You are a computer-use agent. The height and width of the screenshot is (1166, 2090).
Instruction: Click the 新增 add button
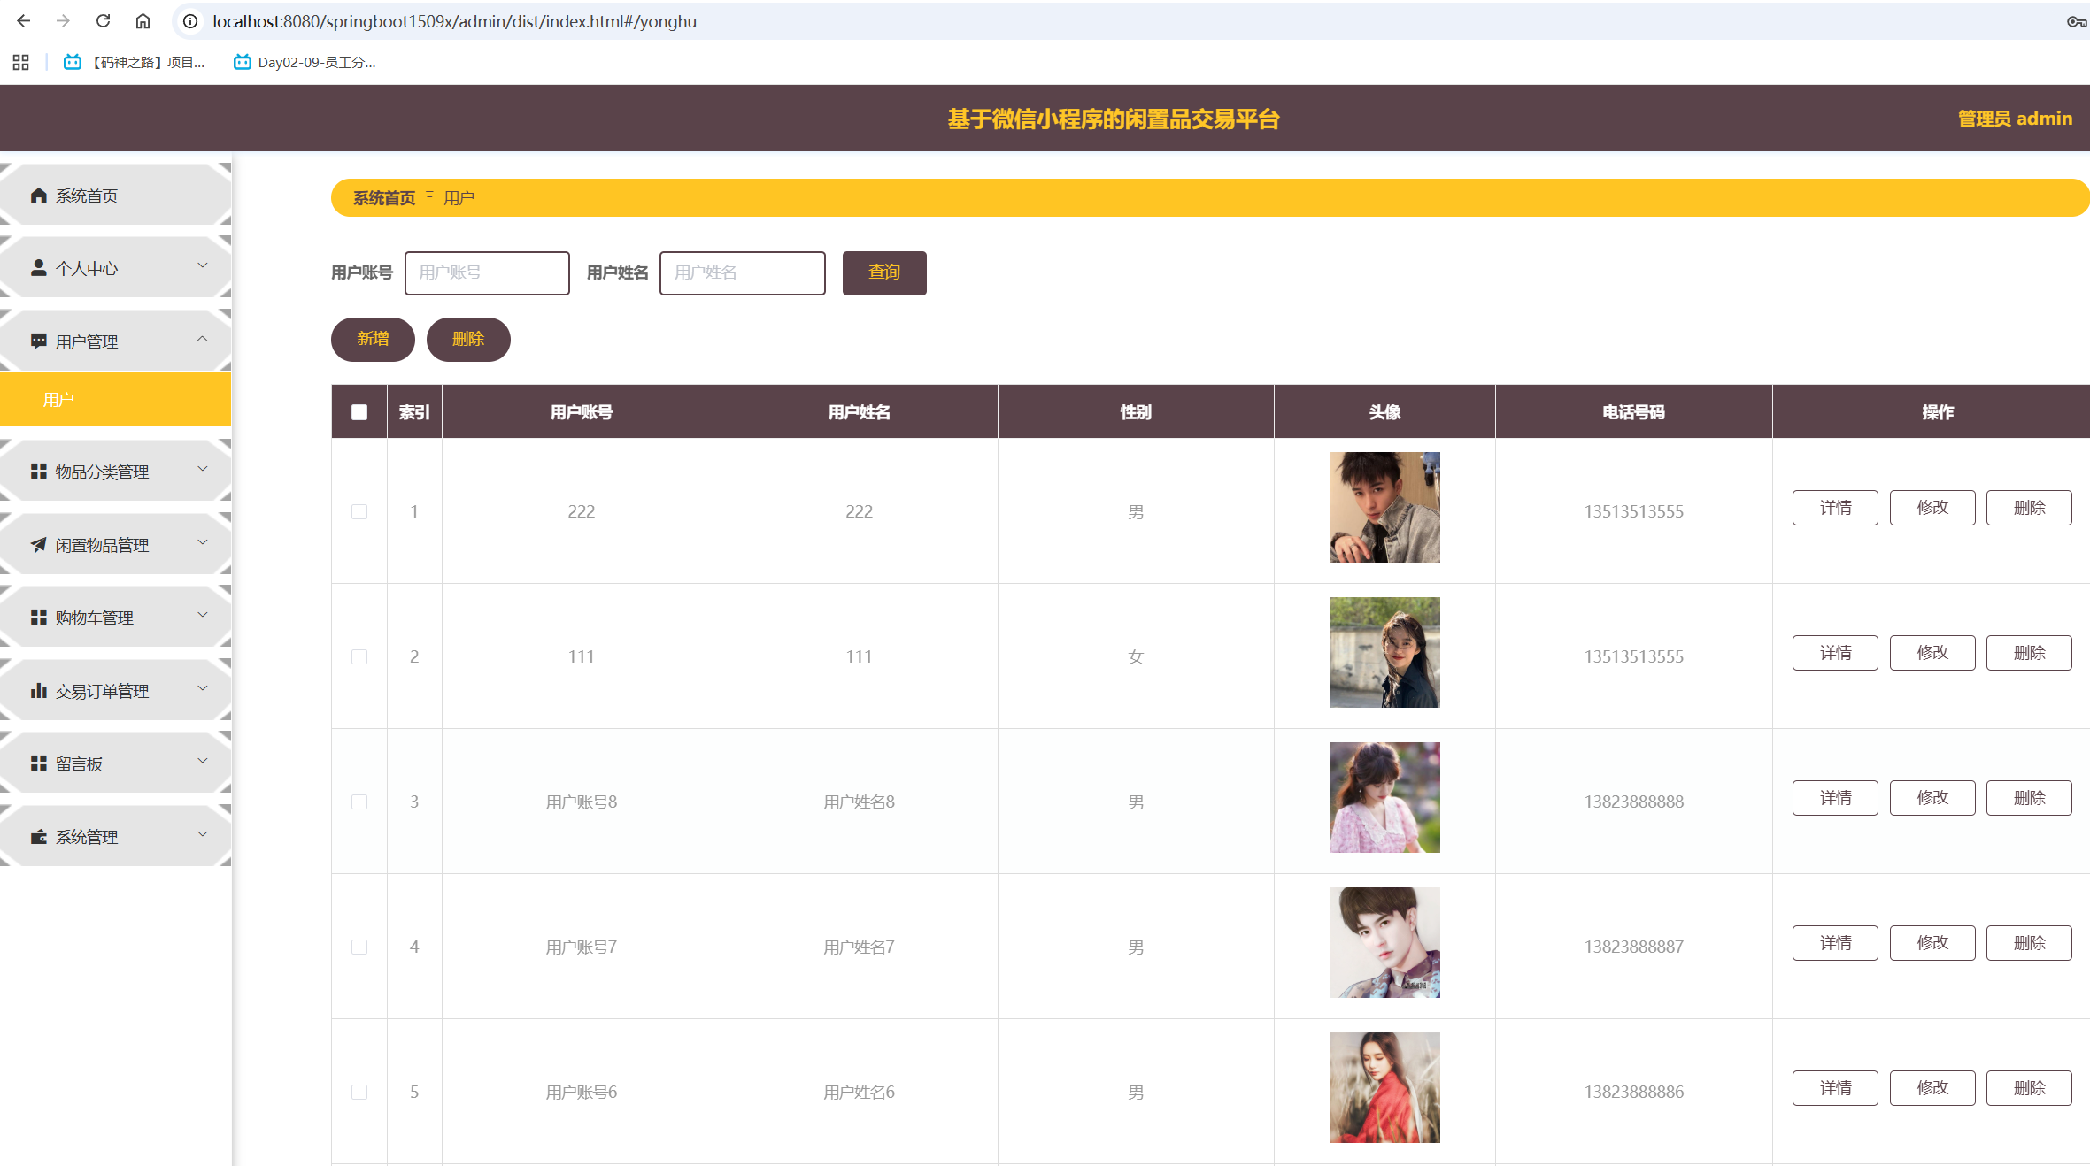tap(373, 339)
